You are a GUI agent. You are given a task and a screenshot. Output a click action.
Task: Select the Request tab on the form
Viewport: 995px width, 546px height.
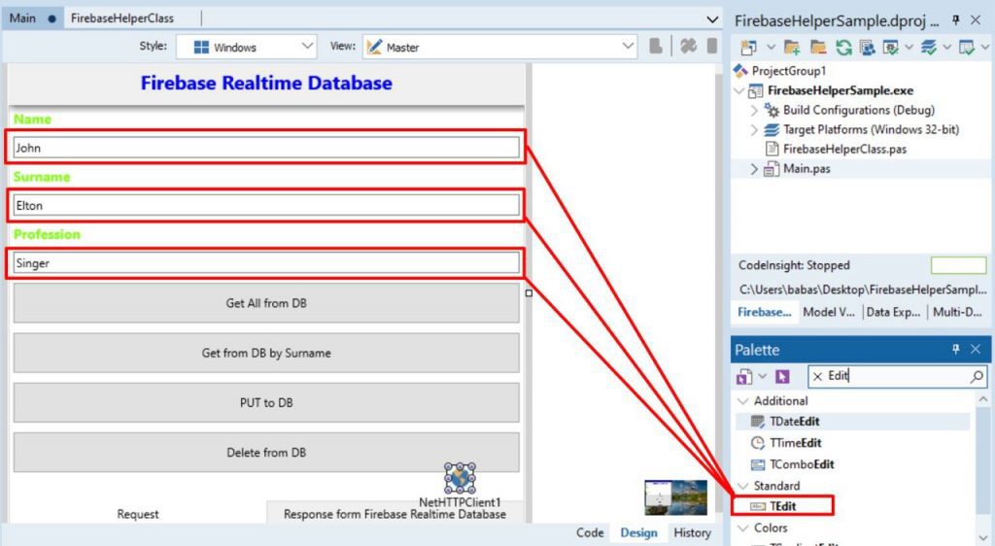pyautogui.click(x=138, y=514)
